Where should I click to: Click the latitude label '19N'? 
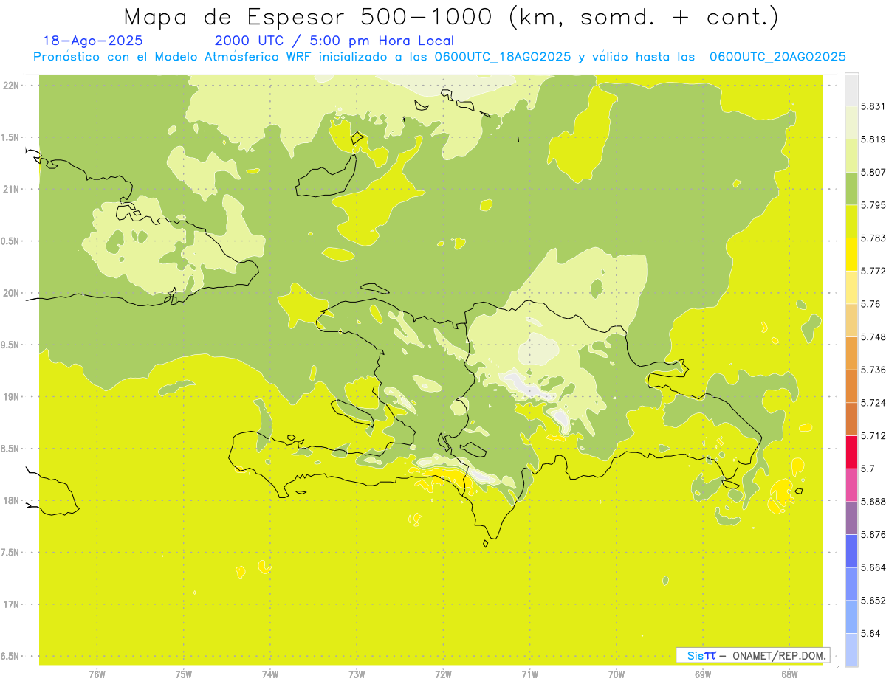point(10,396)
